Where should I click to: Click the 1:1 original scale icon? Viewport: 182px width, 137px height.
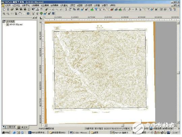point(12,14)
